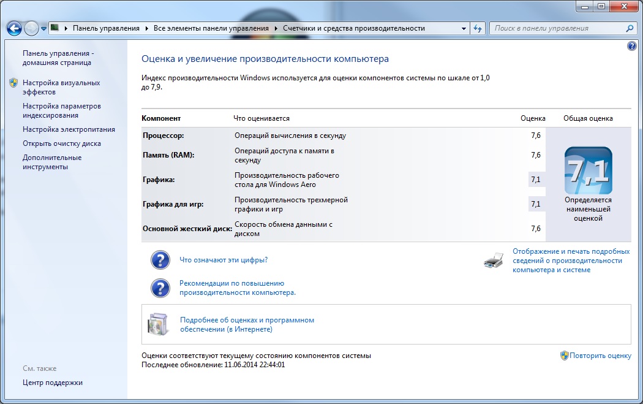
Task: Click the Графика: row label
Action: pyautogui.click(x=159, y=180)
